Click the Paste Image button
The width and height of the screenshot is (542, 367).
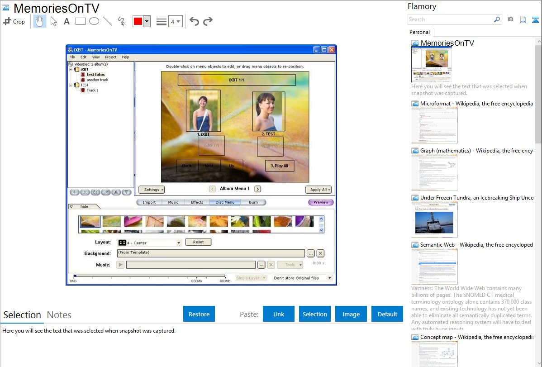point(351,314)
